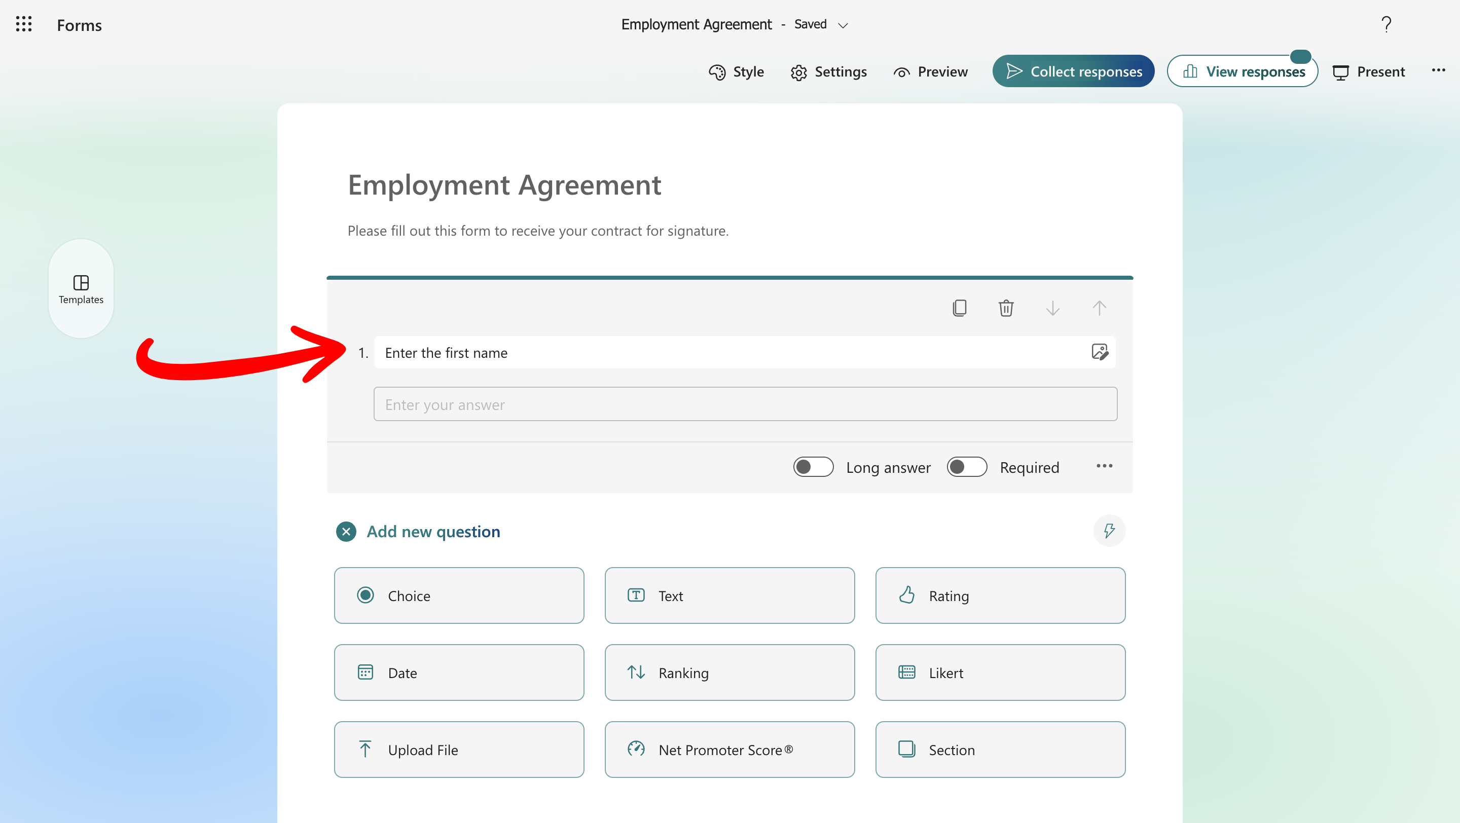Click the View responses button
This screenshot has width=1460, height=823.
coord(1242,71)
